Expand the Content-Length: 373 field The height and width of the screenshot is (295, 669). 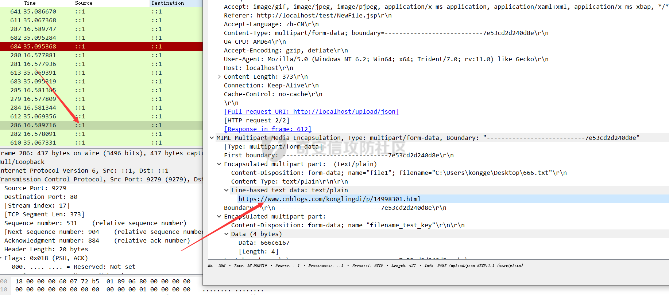click(x=219, y=76)
